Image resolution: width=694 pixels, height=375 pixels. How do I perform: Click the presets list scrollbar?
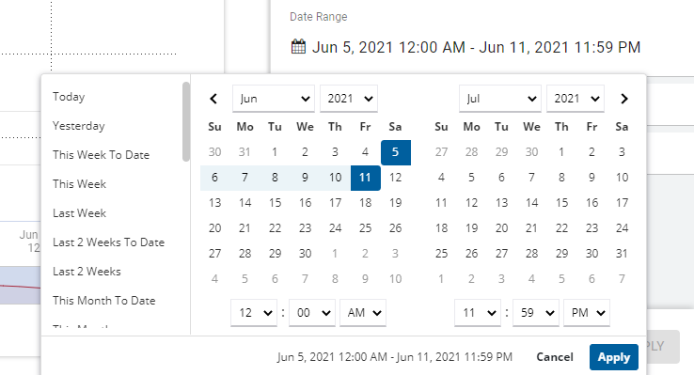[186, 121]
